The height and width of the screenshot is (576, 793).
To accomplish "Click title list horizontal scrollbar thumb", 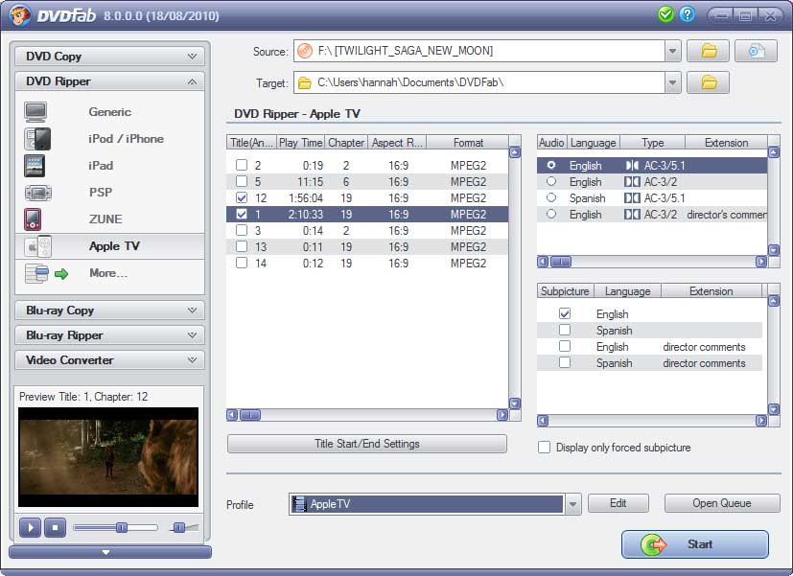I will pos(250,415).
